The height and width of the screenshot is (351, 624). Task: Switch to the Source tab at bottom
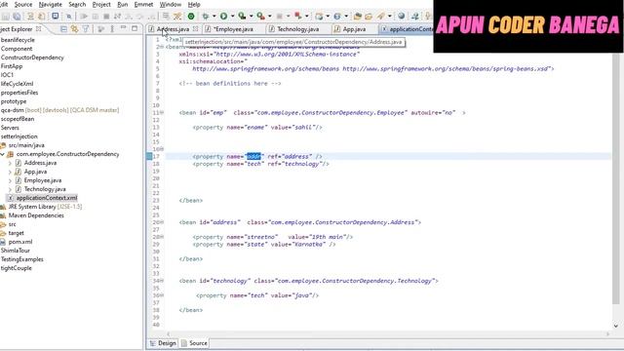coord(194,343)
